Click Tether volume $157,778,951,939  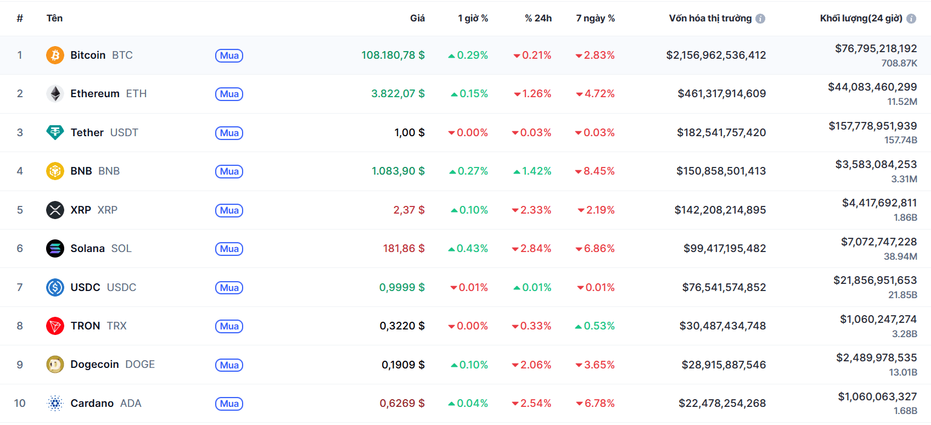pos(873,126)
